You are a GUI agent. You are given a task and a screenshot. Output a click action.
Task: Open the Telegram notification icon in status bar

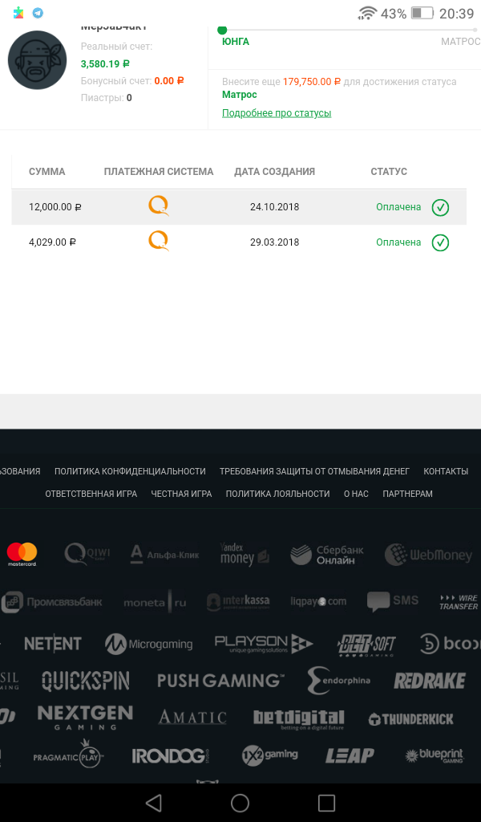38,13
